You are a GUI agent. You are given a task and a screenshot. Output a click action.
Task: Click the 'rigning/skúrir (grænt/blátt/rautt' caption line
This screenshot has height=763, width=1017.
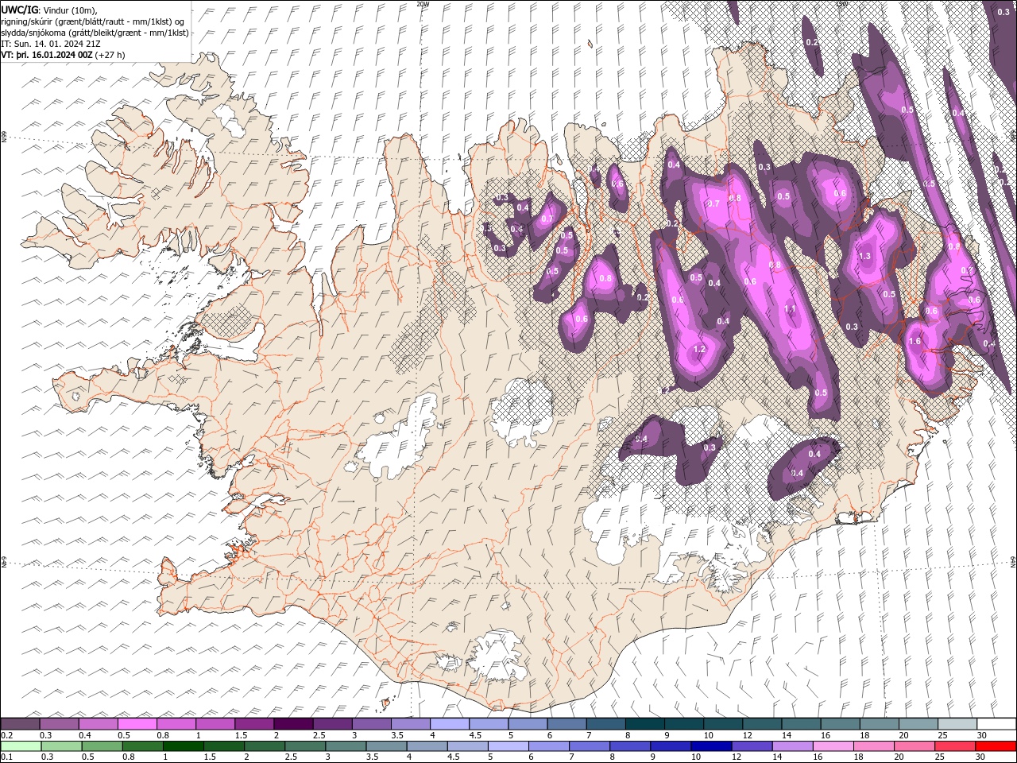[93, 21]
